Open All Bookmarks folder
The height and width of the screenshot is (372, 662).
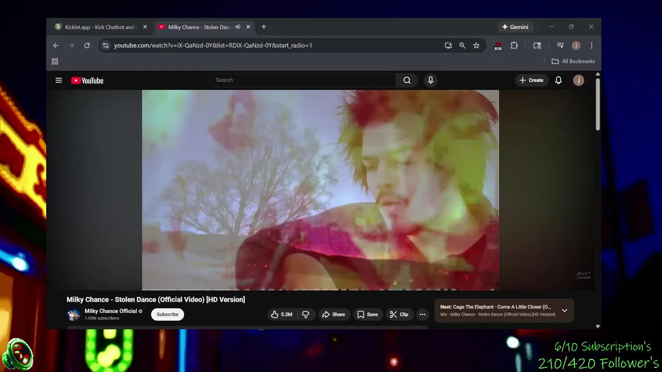(573, 61)
